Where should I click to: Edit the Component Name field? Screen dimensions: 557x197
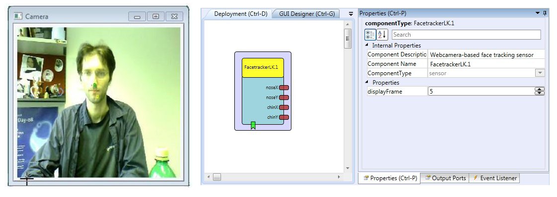click(486, 64)
